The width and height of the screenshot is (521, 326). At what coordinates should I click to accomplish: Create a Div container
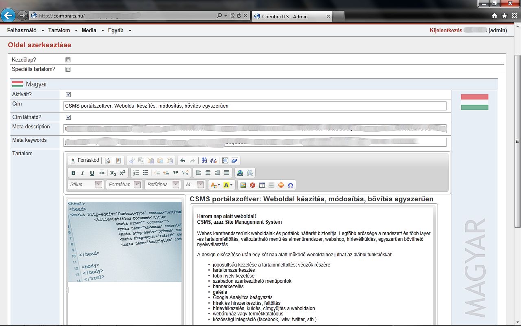click(185, 173)
